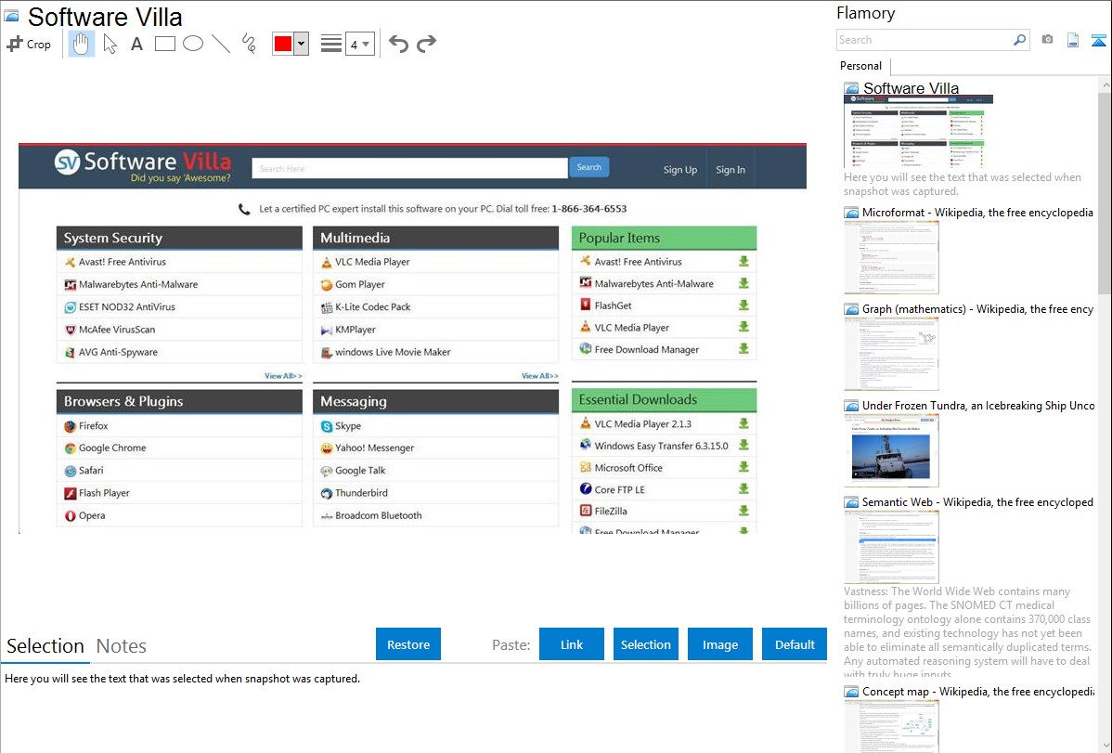
Task: Click Microsoft Office download arrow
Action: pyautogui.click(x=743, y=467)
